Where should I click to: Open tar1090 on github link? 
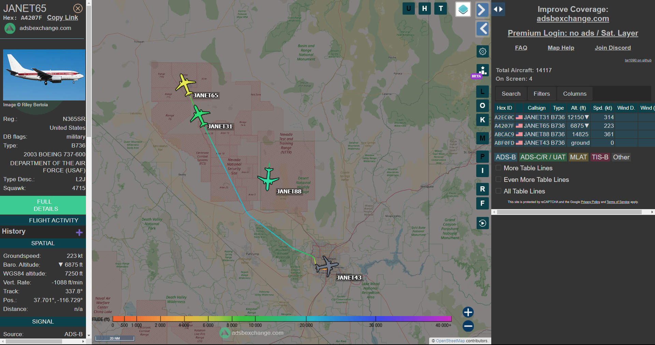tap(638, 60)
